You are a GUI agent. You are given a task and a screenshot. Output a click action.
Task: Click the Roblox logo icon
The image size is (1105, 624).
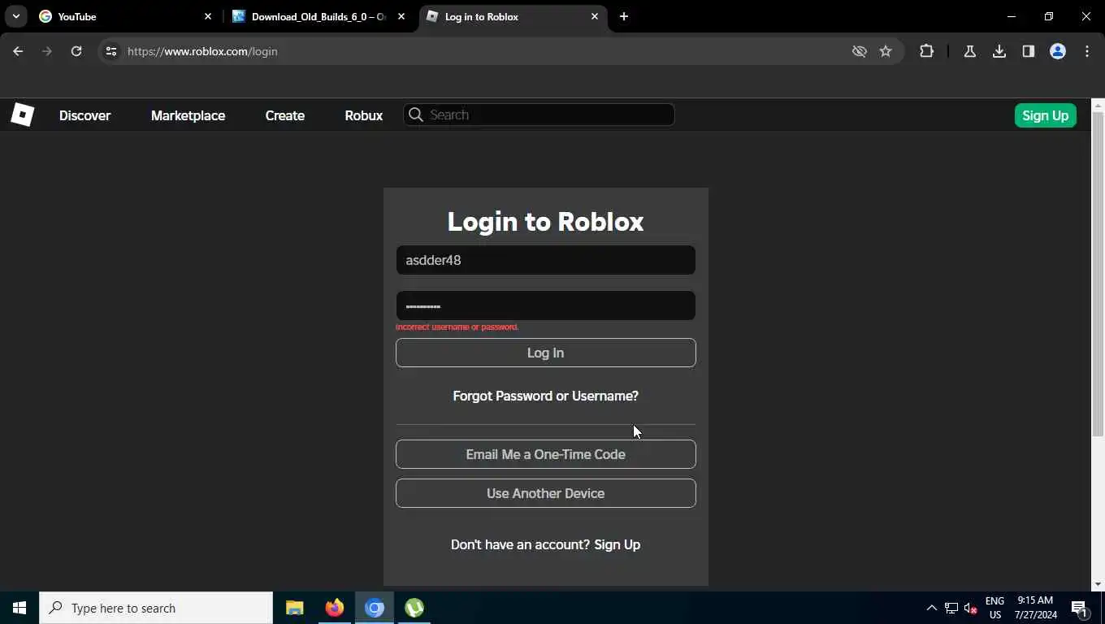(22, 115)
